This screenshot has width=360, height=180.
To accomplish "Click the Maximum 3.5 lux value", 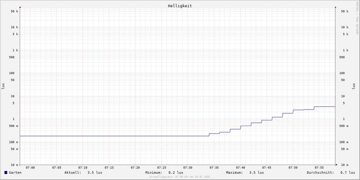I will 256,172.
